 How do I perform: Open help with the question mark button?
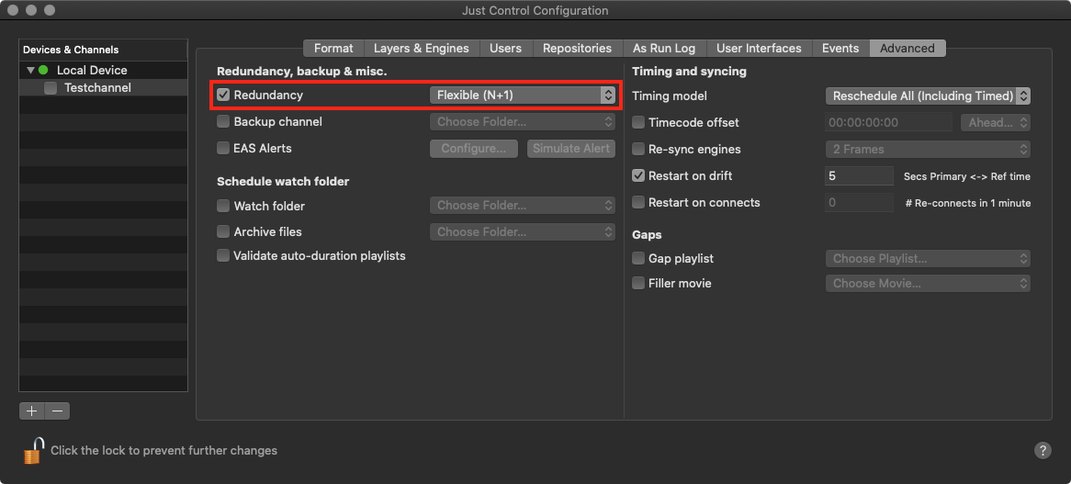1043,450
